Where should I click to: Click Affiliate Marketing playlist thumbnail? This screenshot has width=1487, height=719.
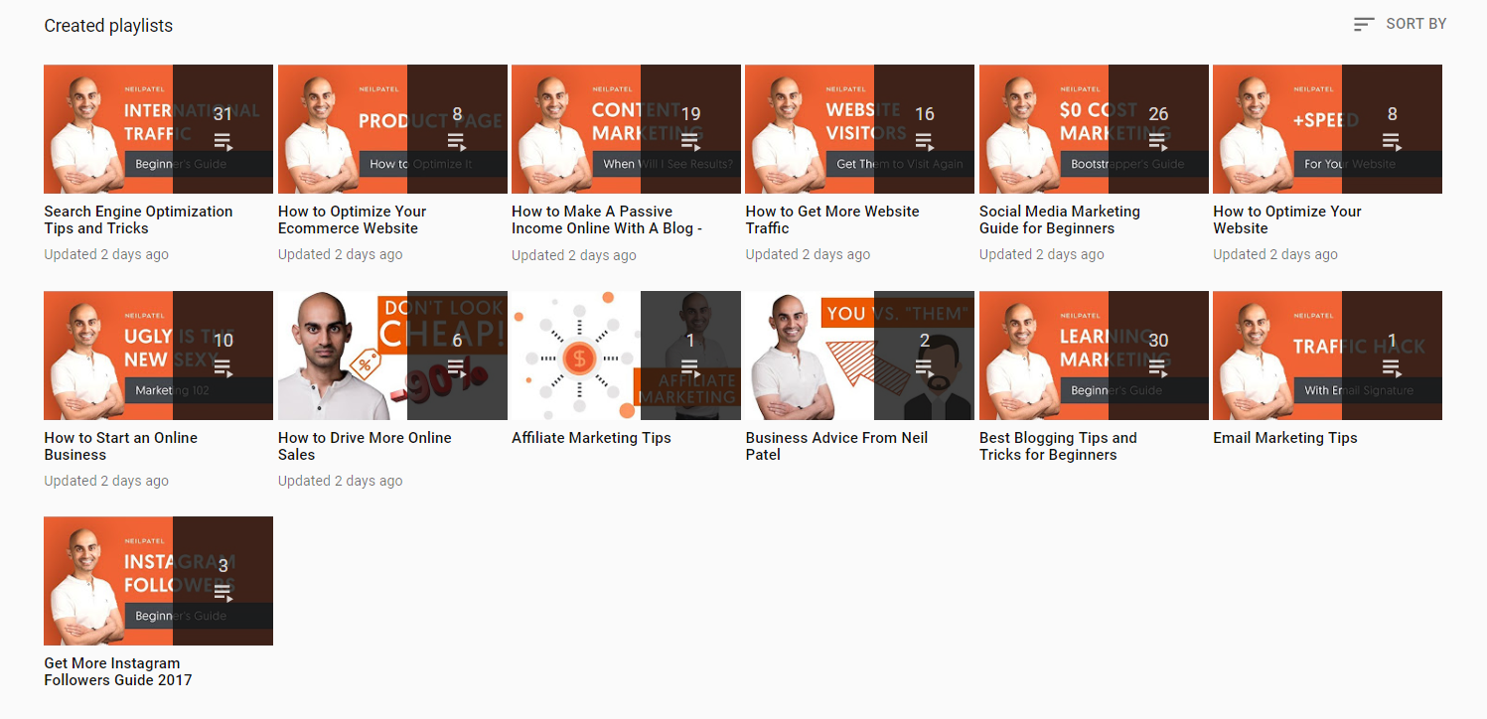tap(626, 356)
